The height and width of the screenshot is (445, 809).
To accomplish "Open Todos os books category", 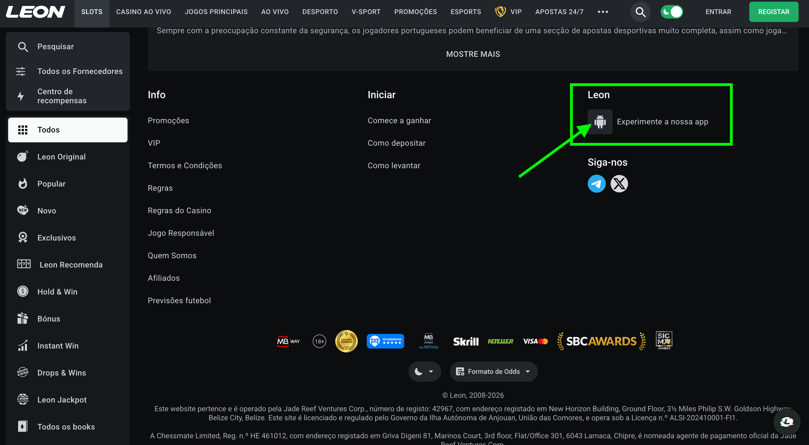I will (x=68, y=426).
